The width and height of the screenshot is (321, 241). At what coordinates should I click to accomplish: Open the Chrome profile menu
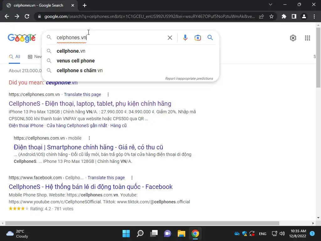(304, 16)
